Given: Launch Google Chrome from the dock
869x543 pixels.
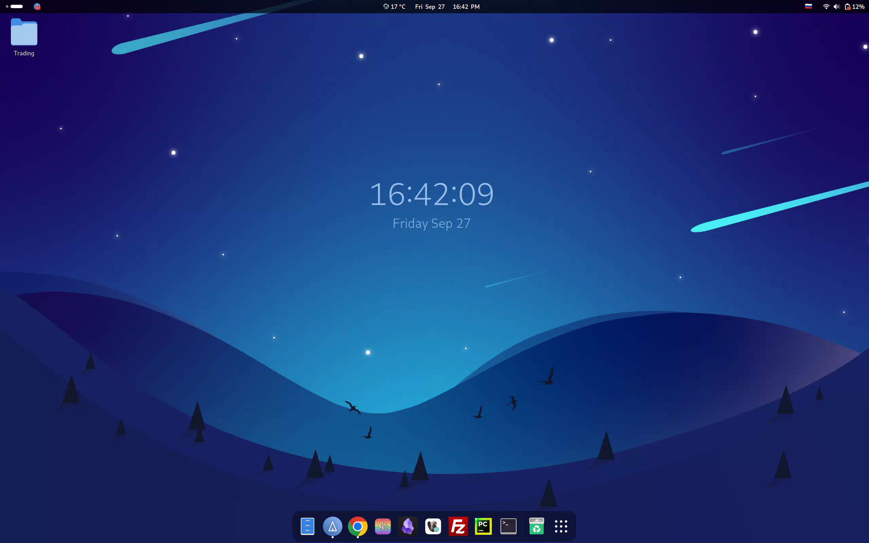Looking at the screenshot, I should 358,526.
